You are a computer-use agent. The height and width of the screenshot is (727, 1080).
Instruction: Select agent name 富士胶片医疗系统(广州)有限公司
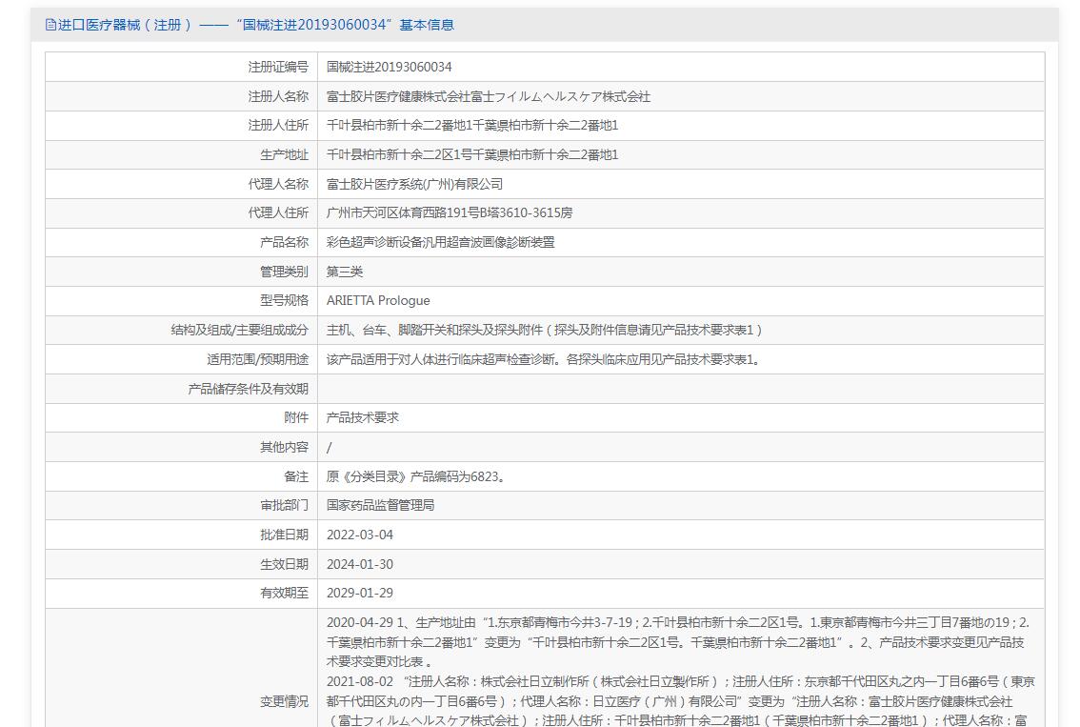[414, 184]
